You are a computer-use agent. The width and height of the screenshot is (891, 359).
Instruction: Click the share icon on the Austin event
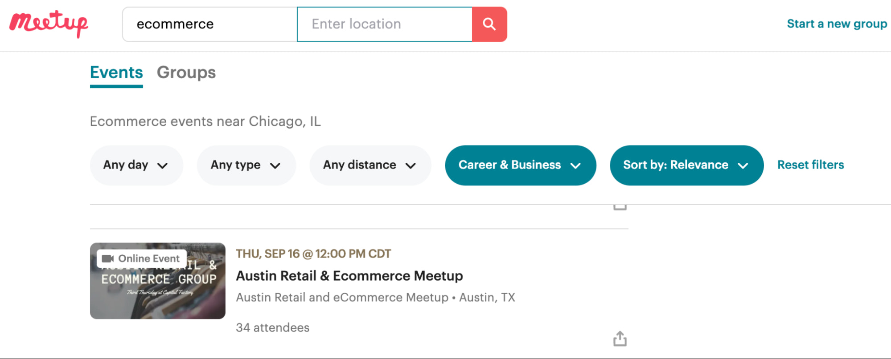click(x=620, y=339)
